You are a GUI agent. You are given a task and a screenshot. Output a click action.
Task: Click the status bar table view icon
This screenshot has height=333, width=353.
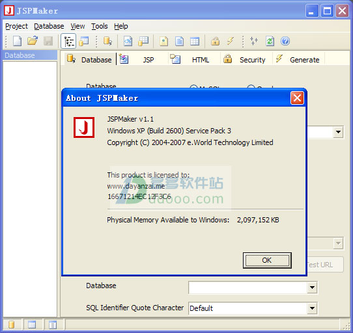[x=32, y=325]
